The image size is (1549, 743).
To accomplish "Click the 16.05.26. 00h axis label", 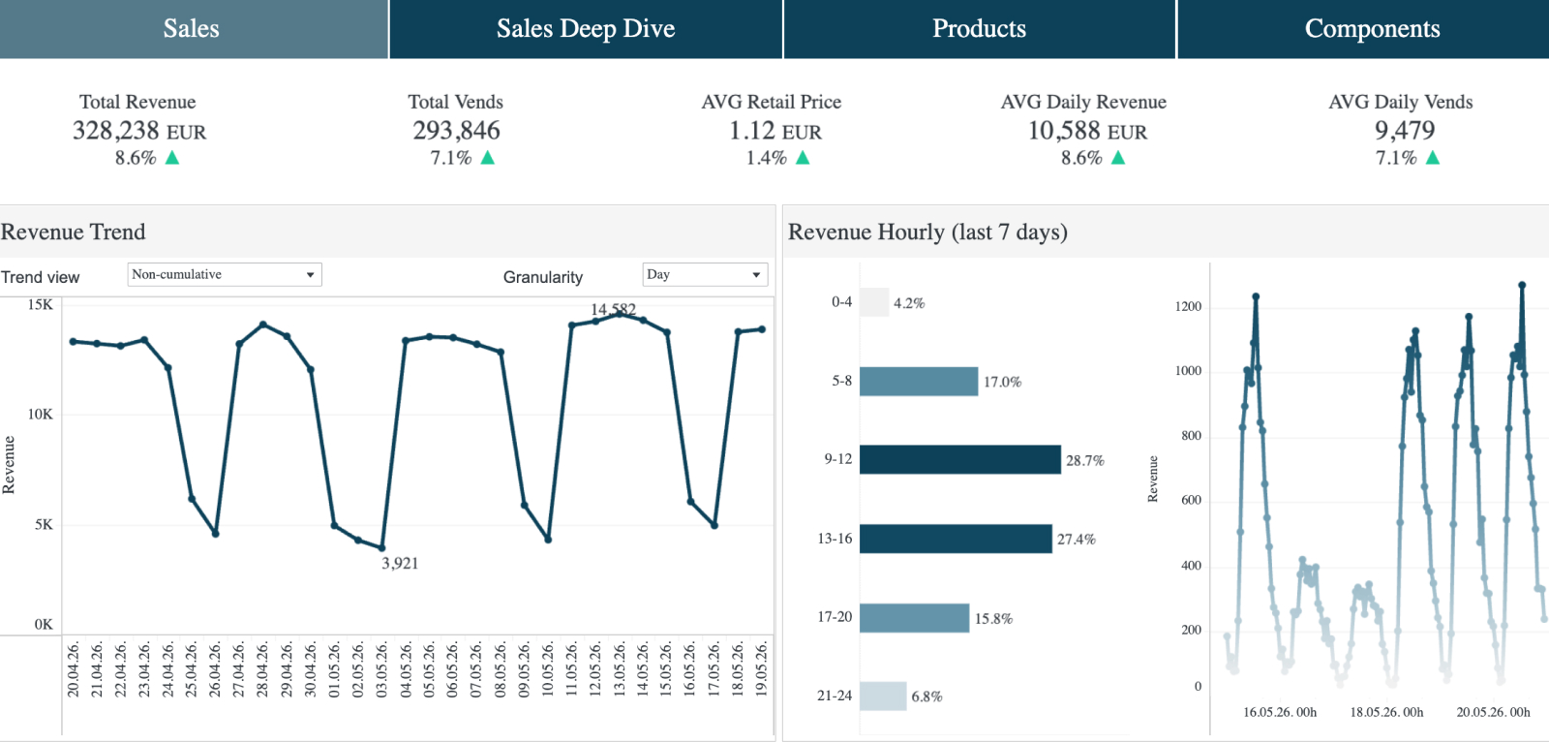I will coord(1280,712).
